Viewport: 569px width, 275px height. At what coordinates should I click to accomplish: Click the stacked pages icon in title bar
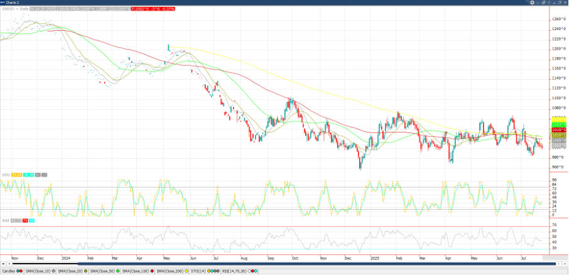(x=544, y=3)
